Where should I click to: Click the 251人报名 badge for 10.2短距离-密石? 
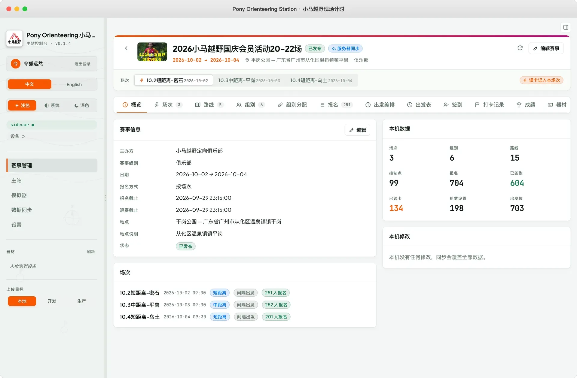tap(275, 293)
